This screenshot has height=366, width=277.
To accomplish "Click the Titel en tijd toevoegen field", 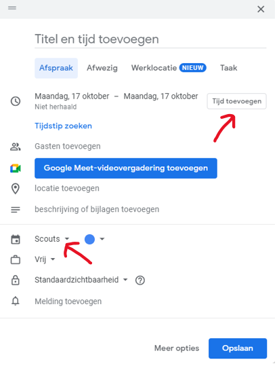I will (150, 39).
